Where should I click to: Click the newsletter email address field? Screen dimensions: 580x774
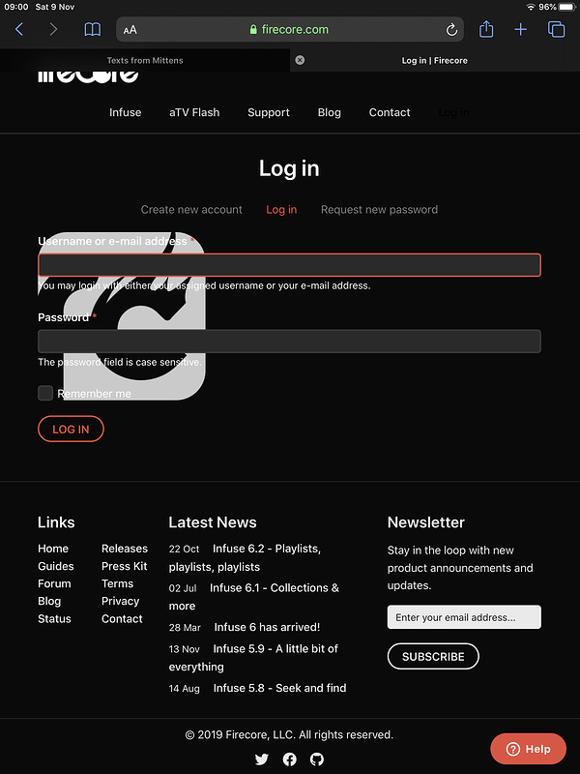pos(464,617)
